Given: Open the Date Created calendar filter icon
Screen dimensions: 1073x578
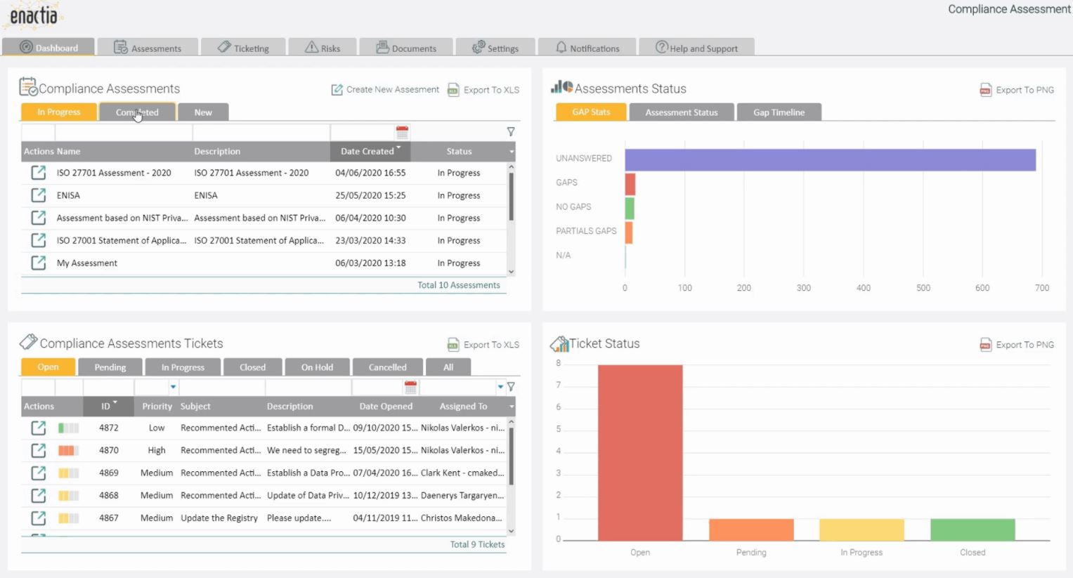Looking at the screenshot, I should coord(402,131).
